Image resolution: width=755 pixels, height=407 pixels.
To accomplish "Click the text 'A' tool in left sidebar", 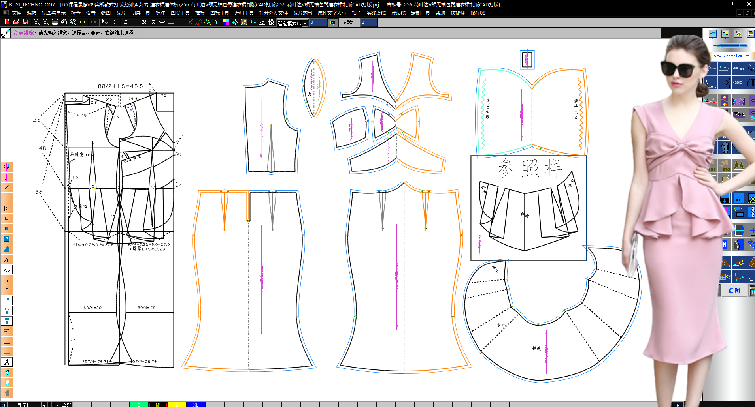I will [x=7, y=362].
